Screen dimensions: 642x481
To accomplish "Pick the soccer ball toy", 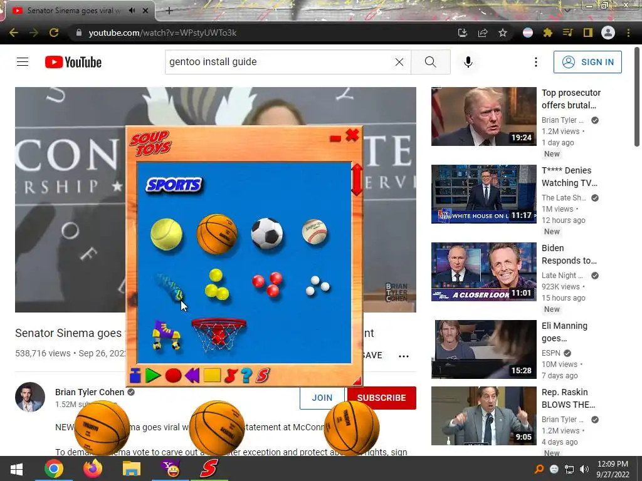I will click(267, 233).
